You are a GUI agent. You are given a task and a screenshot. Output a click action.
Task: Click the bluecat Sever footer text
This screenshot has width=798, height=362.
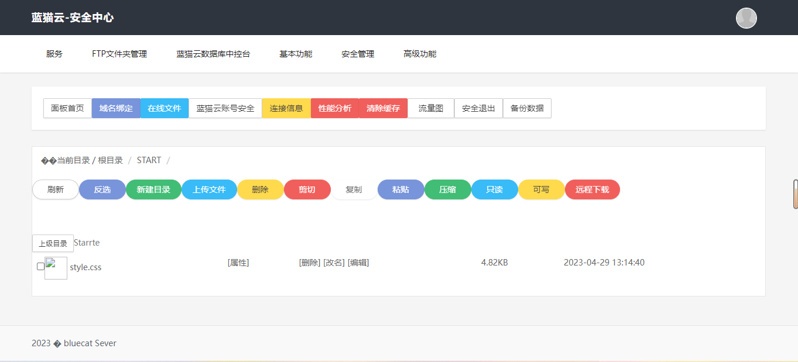[x=90, y=343]
